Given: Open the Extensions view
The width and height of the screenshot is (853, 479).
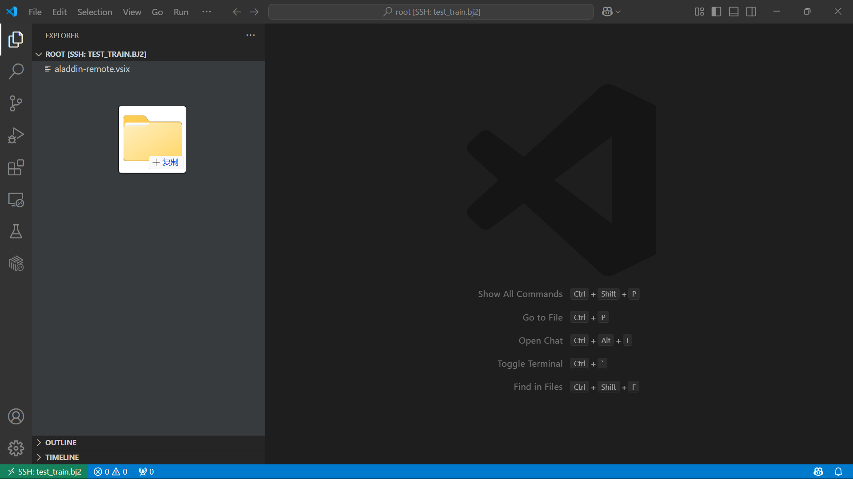Looking at the screenshot, I should 16,168.
